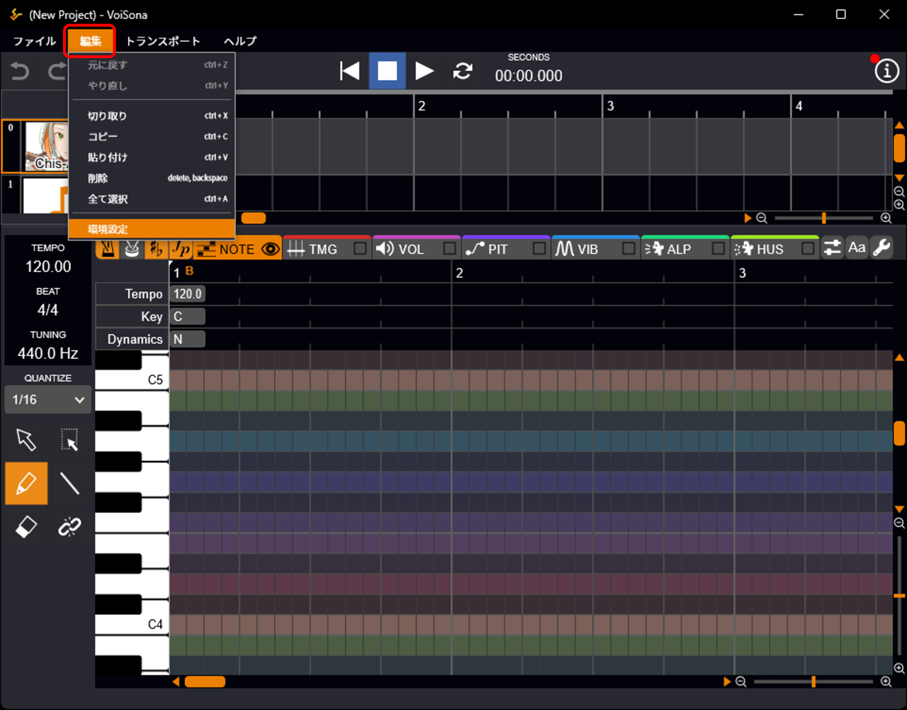Viewport: 907px width, 710px height.
Task: Activate the rectangle range selection tool
Action: click(x=69, y=440)
